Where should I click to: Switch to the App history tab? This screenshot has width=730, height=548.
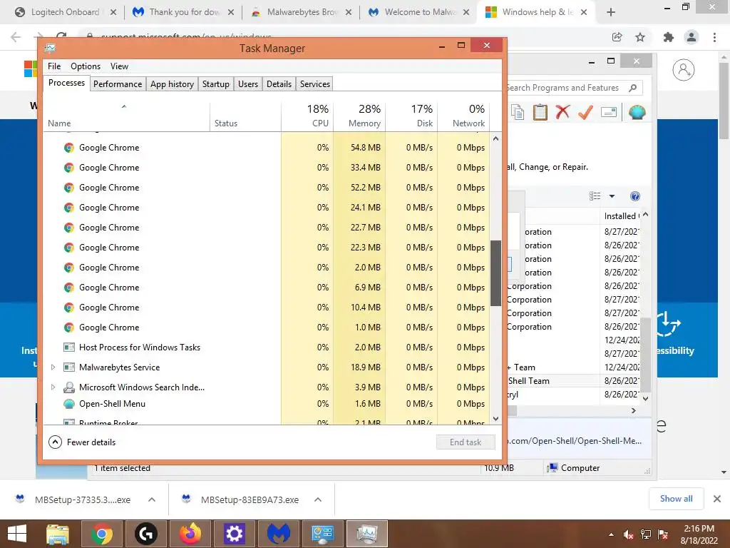point(172,84)
